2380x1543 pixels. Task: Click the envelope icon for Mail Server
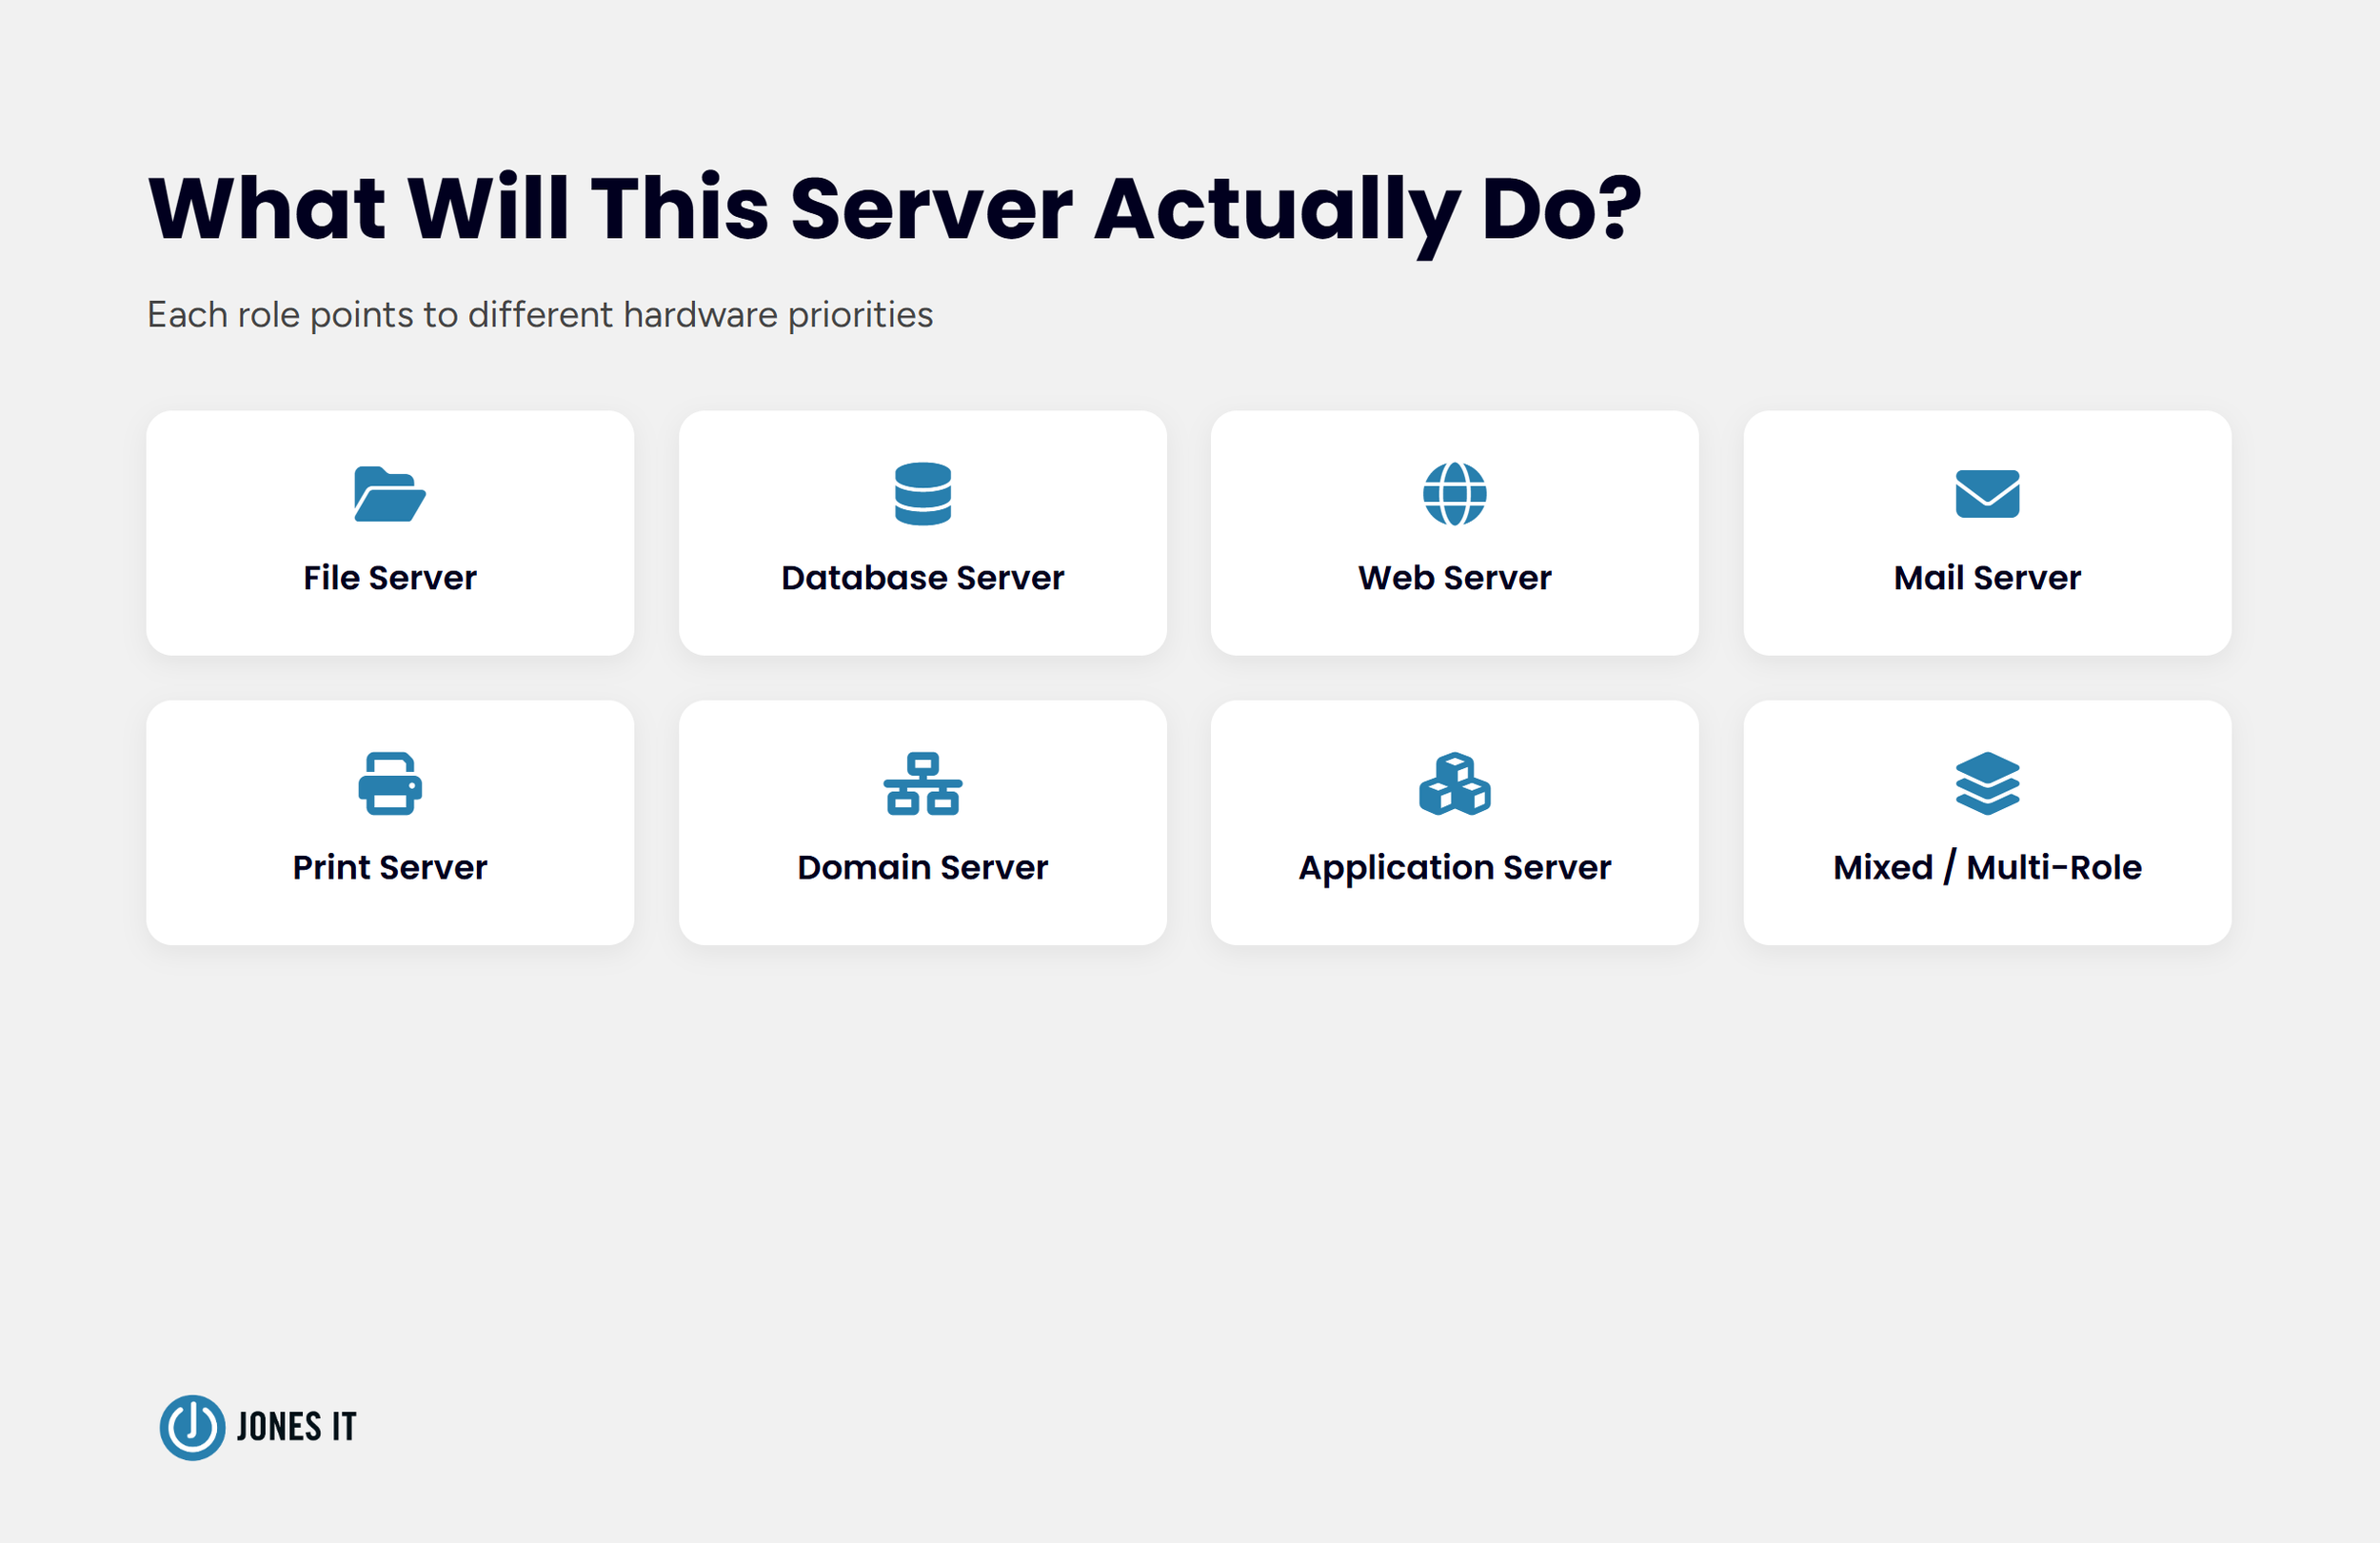click(1987, 494)
